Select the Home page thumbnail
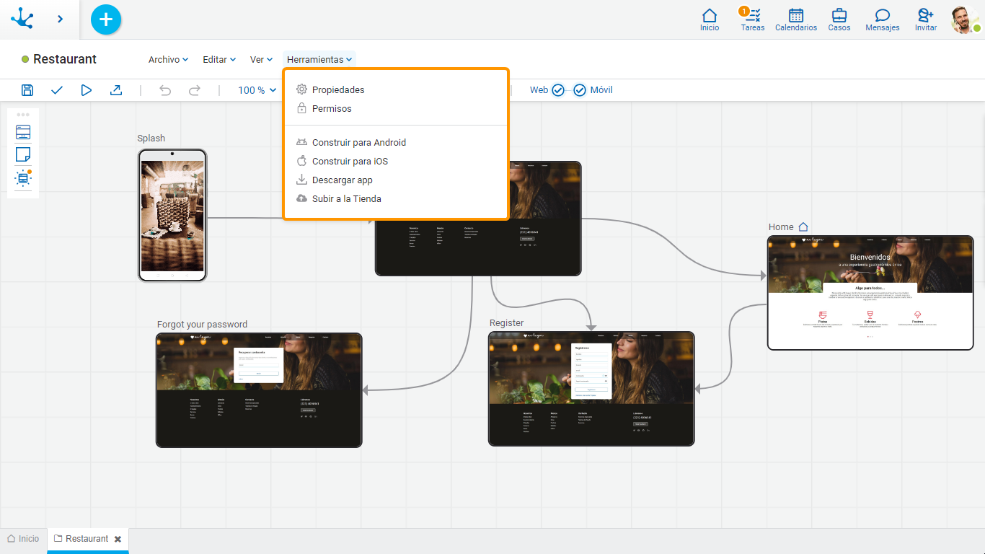 click(870, 293)
